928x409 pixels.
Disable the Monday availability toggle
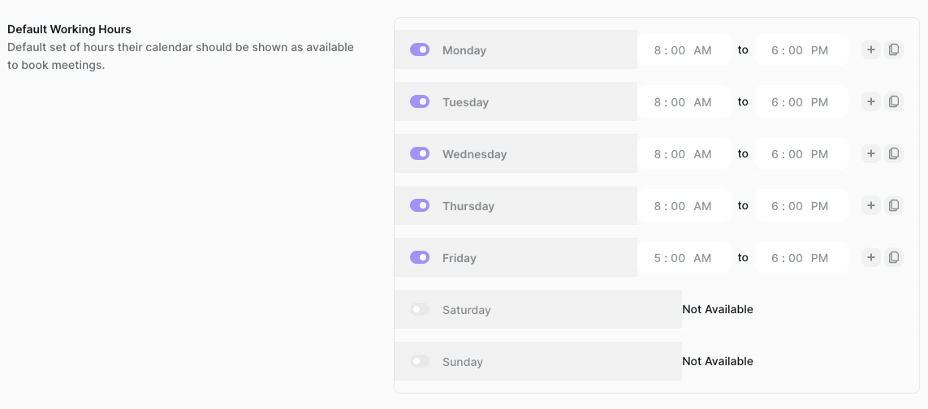click(420, 50)
